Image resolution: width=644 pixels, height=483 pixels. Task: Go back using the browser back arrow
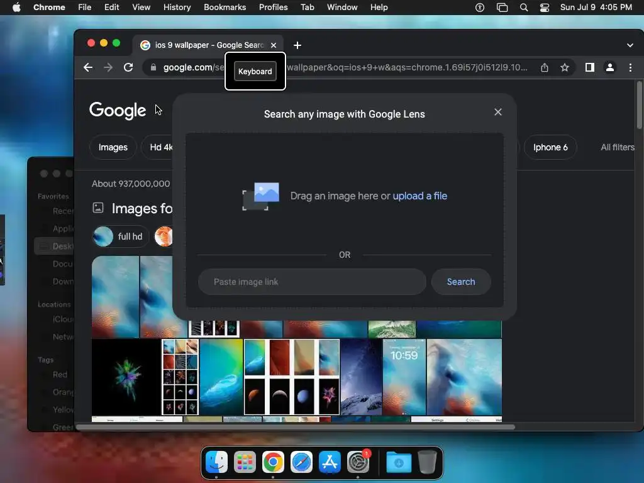(x=88, y=67)
